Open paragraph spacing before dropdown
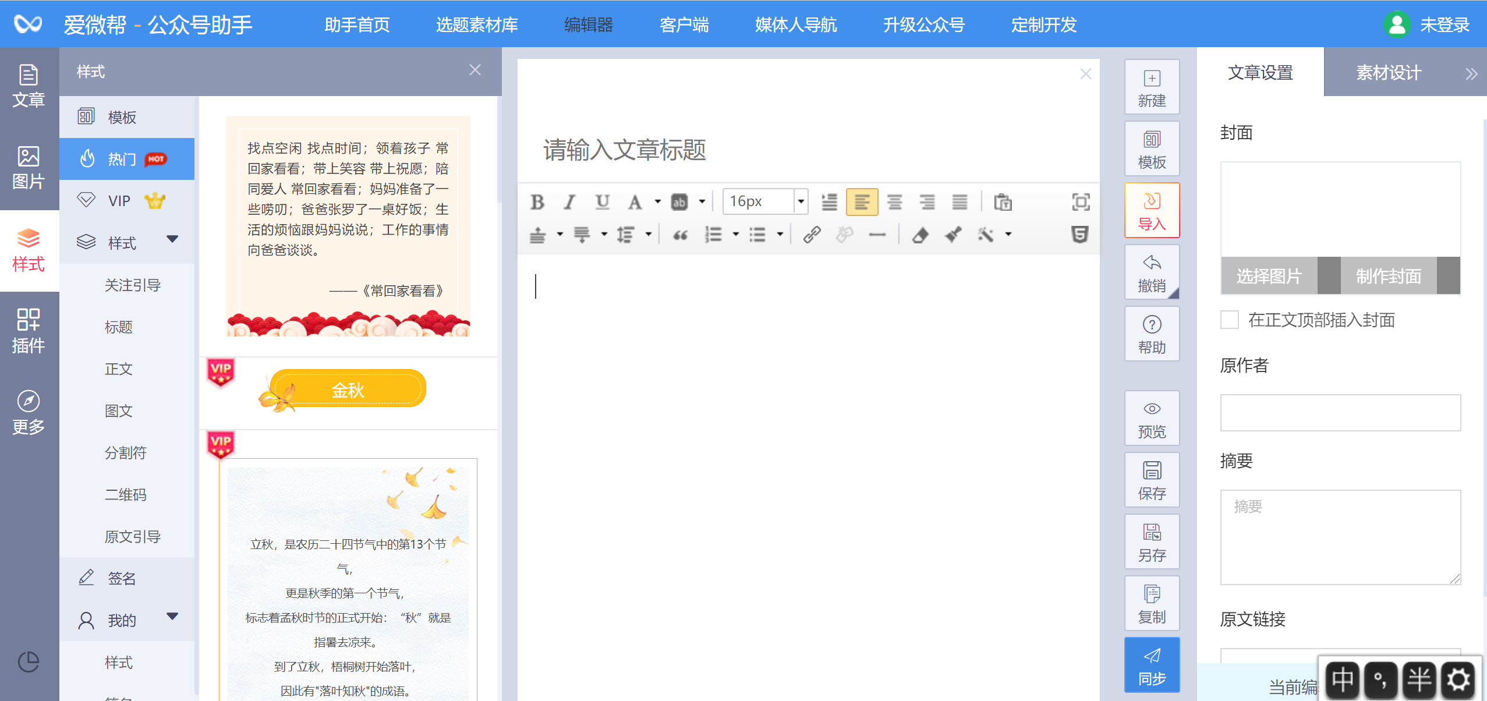The width and height of the screenshot is (1487, 701). (560, 235)
